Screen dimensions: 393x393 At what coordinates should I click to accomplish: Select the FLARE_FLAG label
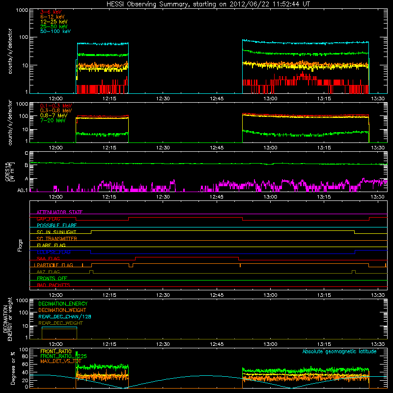click(51, 245)
